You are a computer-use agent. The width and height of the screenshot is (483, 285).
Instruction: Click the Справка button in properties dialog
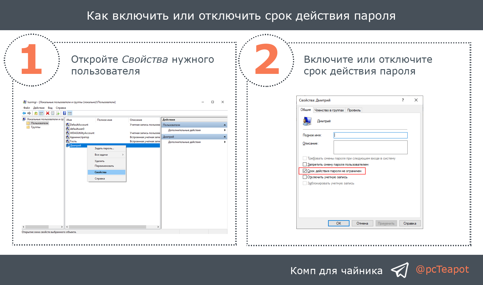[410, 223]
